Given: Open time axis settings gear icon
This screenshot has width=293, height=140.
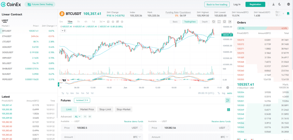Looking at the screenshot, I should 228,87.
